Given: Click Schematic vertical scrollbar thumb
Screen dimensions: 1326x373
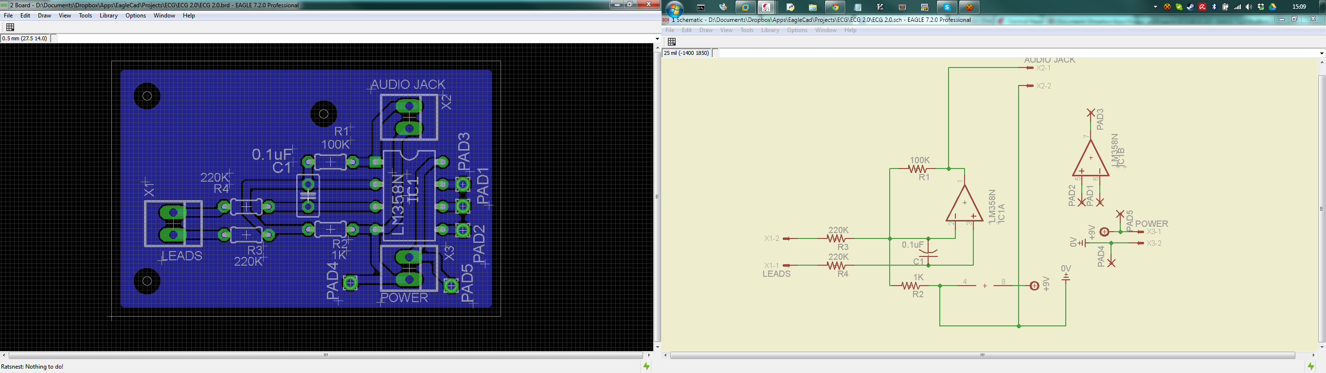Looking at the screenshot, I should tap(1321, 208).
